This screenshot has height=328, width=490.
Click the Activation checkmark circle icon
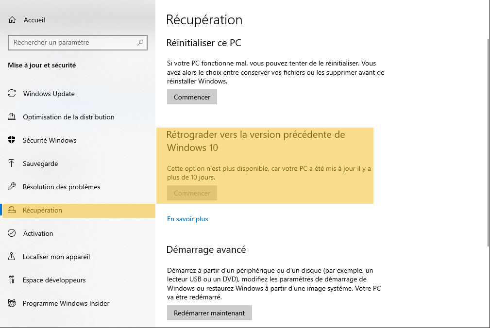tap(12, 233)
